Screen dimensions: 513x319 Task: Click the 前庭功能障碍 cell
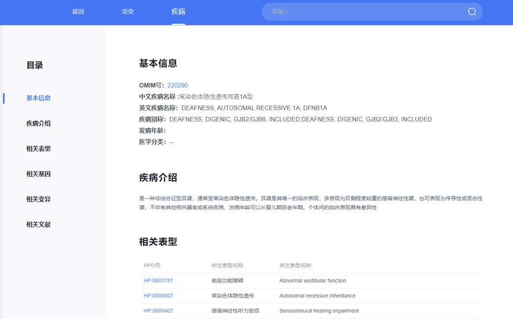[x=227, y=280]
